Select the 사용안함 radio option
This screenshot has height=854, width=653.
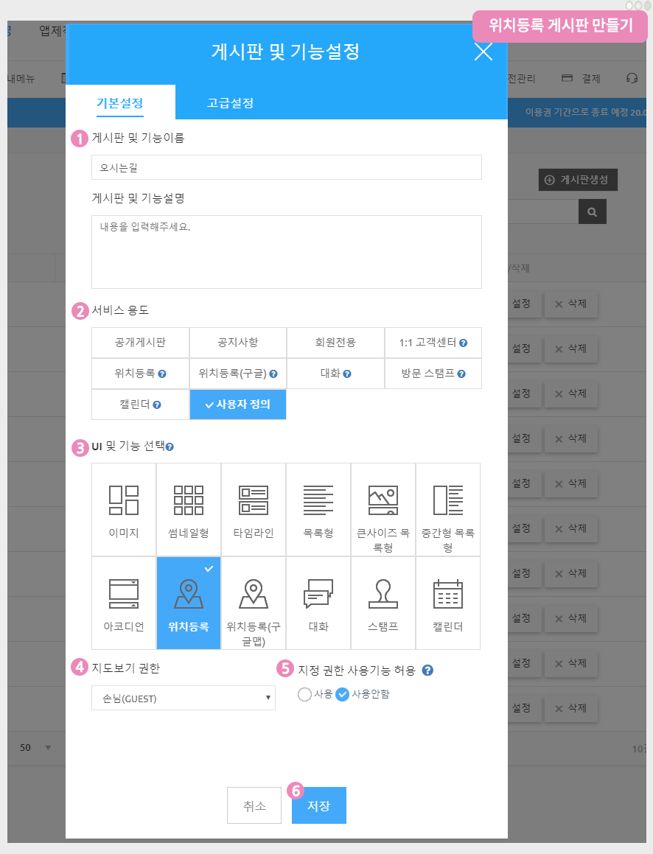(x=342, y=694)
